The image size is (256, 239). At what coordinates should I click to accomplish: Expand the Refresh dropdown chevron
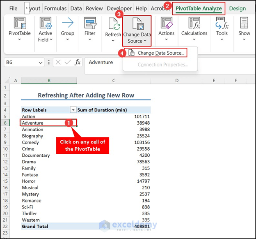tap(113, 41)
